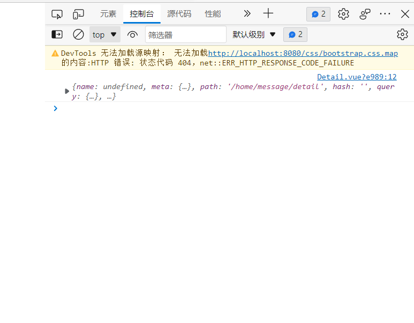Open the Detail.vue?e989:12 source link

click(x=357, y=77)
